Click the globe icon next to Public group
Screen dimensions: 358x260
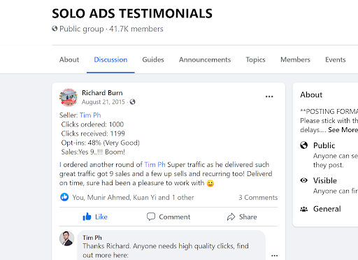click(x=55, y=29)
